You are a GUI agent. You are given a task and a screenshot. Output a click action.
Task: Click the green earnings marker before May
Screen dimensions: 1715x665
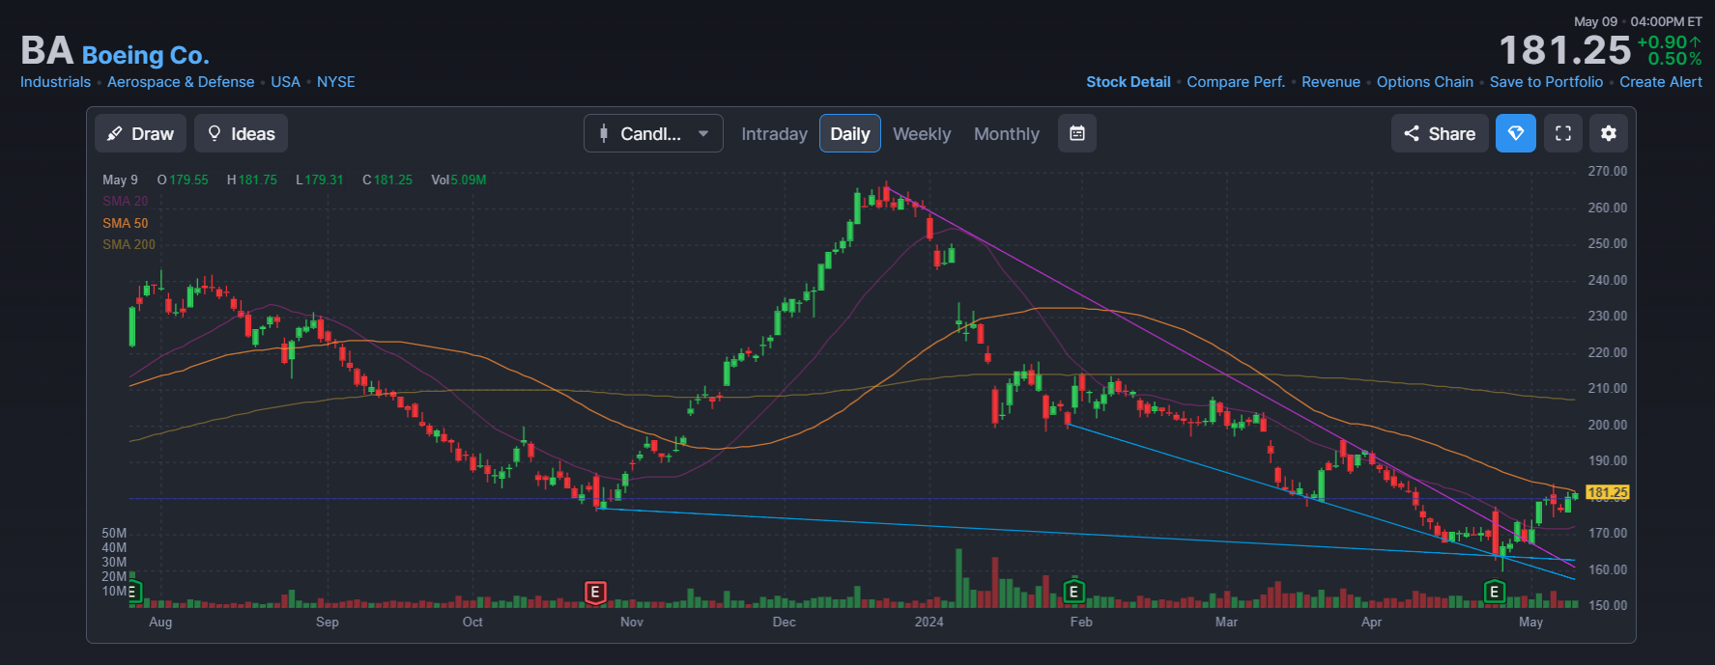[1495, 592]
